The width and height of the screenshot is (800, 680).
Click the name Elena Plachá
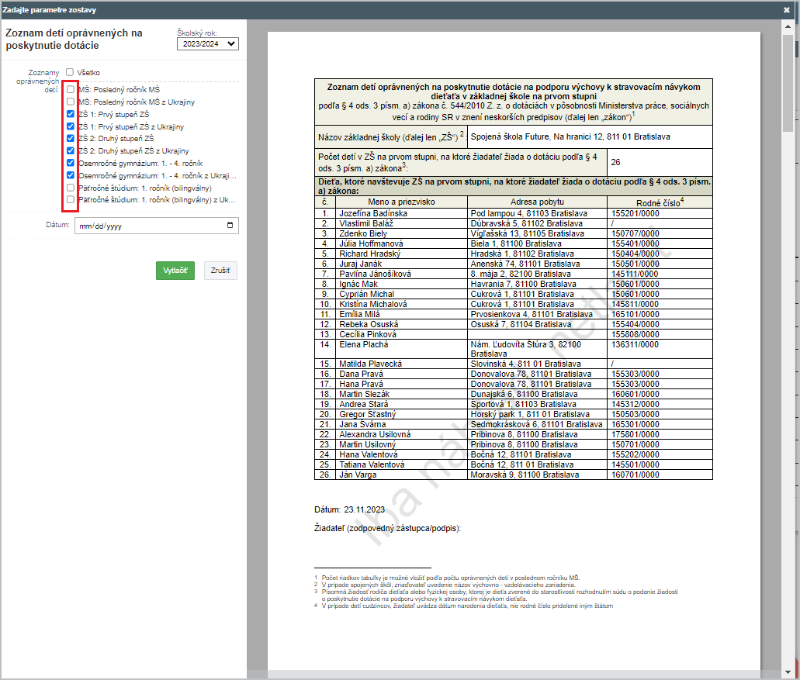[x=364, y=344]
